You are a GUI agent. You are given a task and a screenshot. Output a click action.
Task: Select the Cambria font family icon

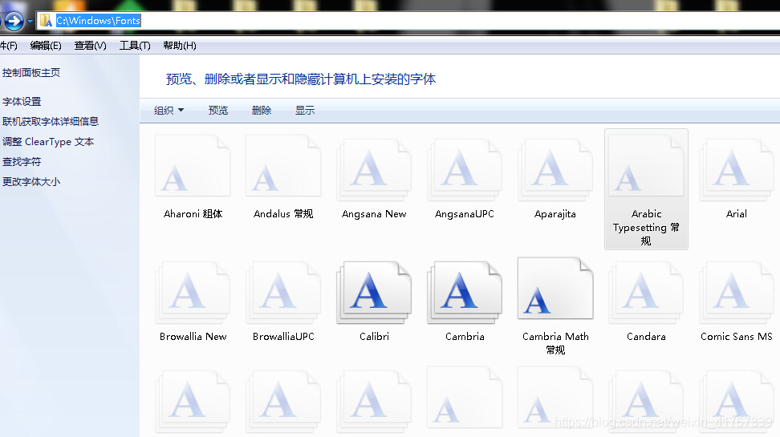click(x=464, y=293)
